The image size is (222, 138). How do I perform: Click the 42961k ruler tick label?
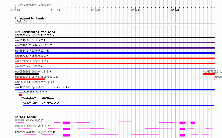[55, 10]
